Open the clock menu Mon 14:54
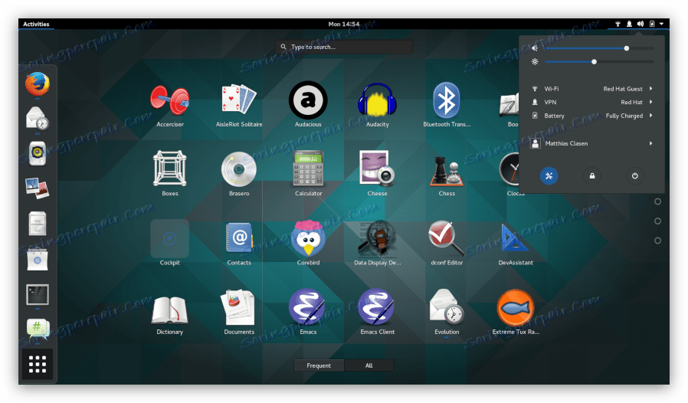 point(343,25)
